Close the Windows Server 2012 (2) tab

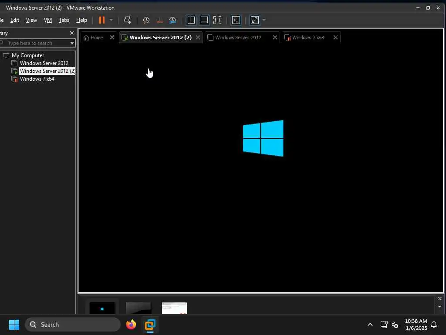[x=198, y=38]
